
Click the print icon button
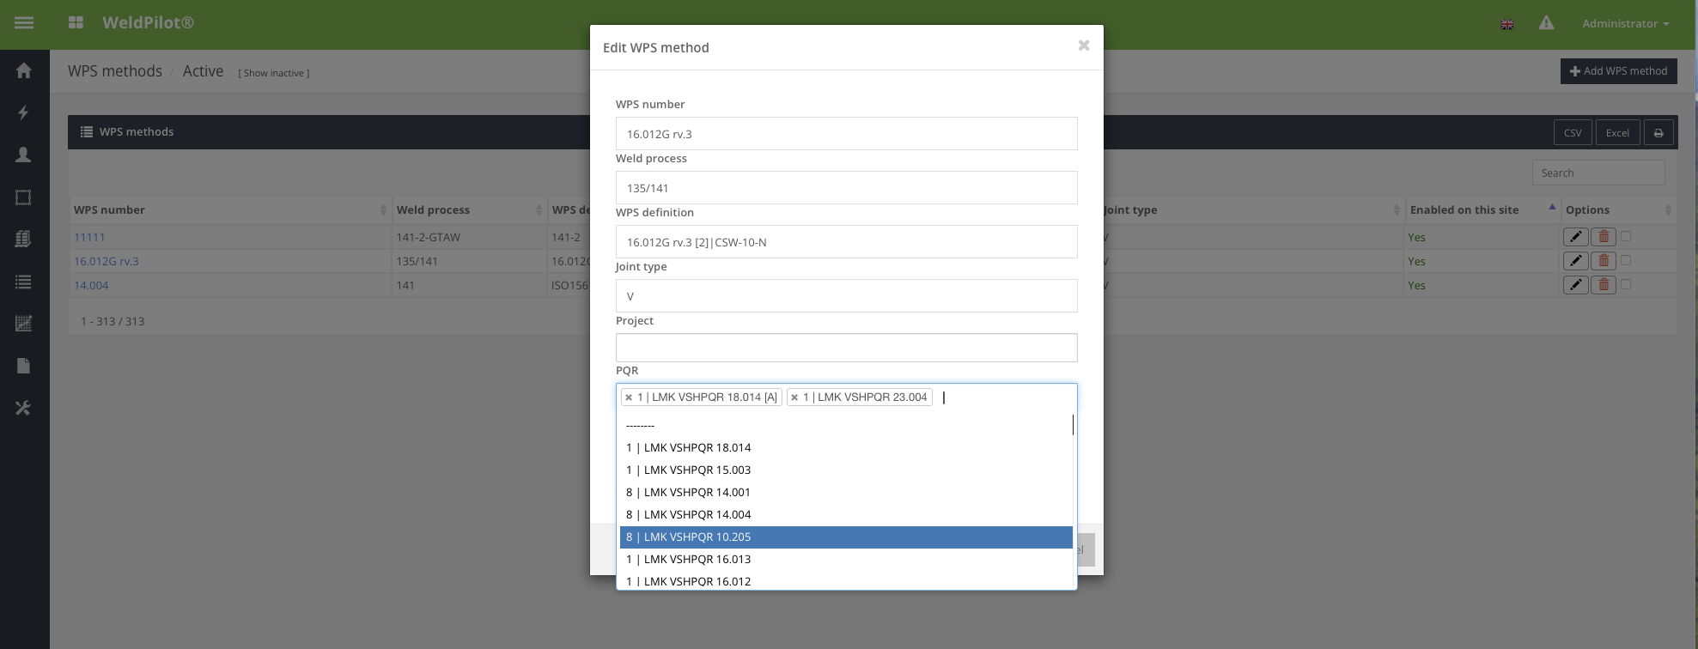click(1658, 133)
